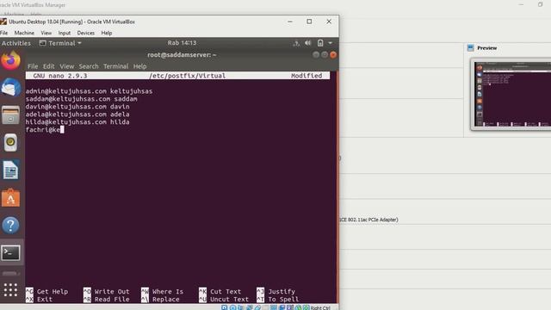
Task: Click the adela@keltujuhsas.com line
Action: coord(77,115)
